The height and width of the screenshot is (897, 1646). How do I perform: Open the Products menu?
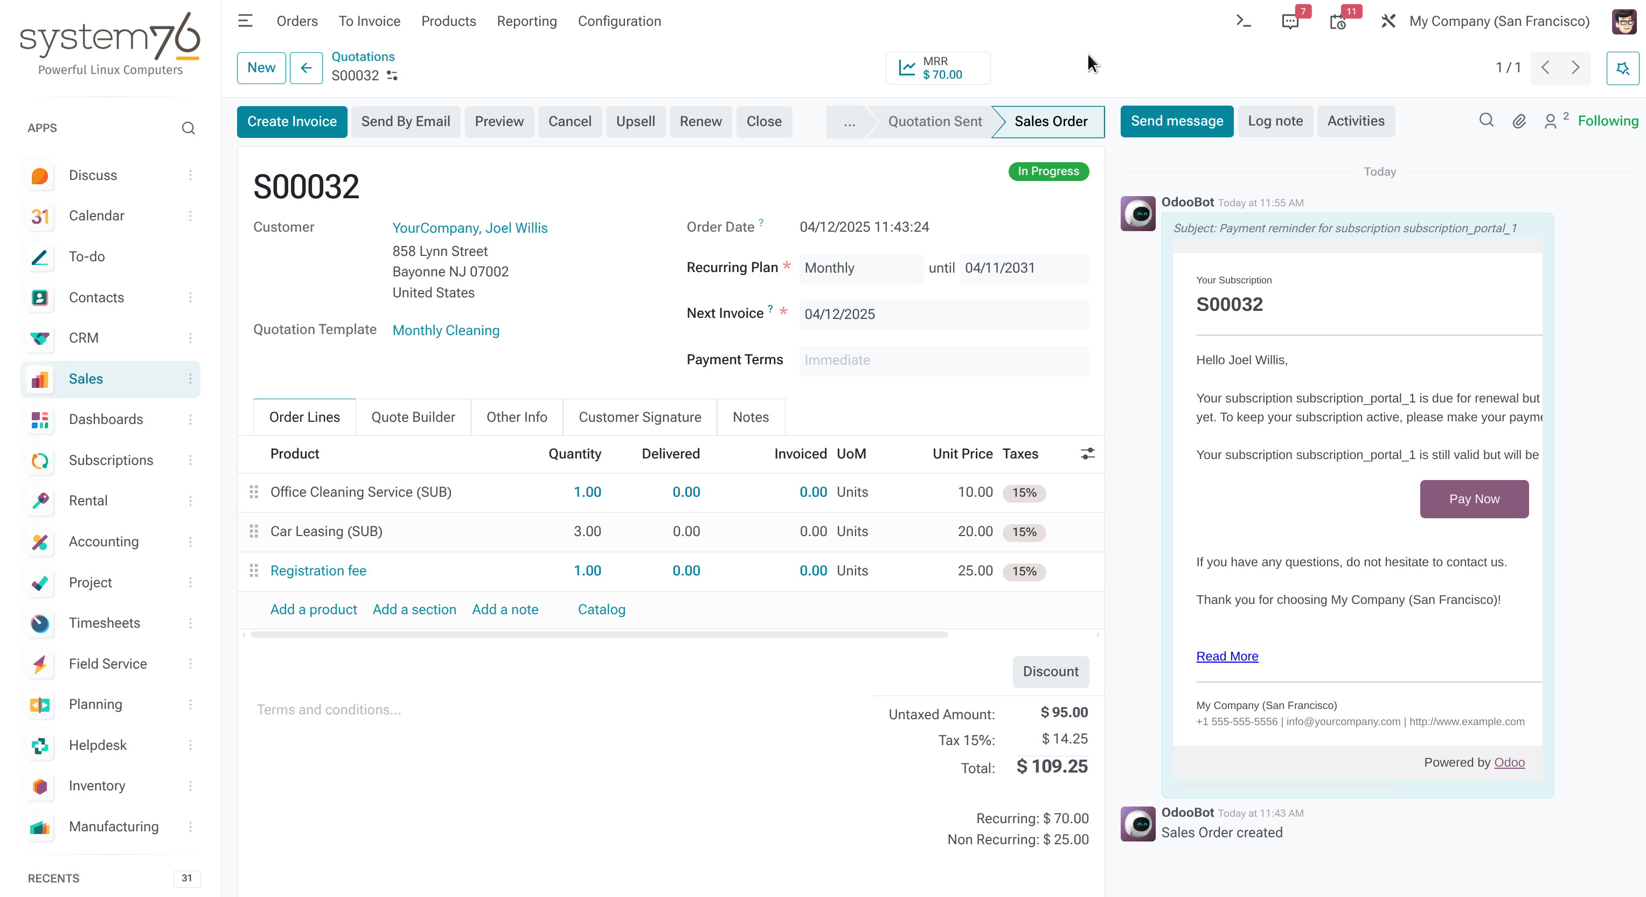pos(449,21)
